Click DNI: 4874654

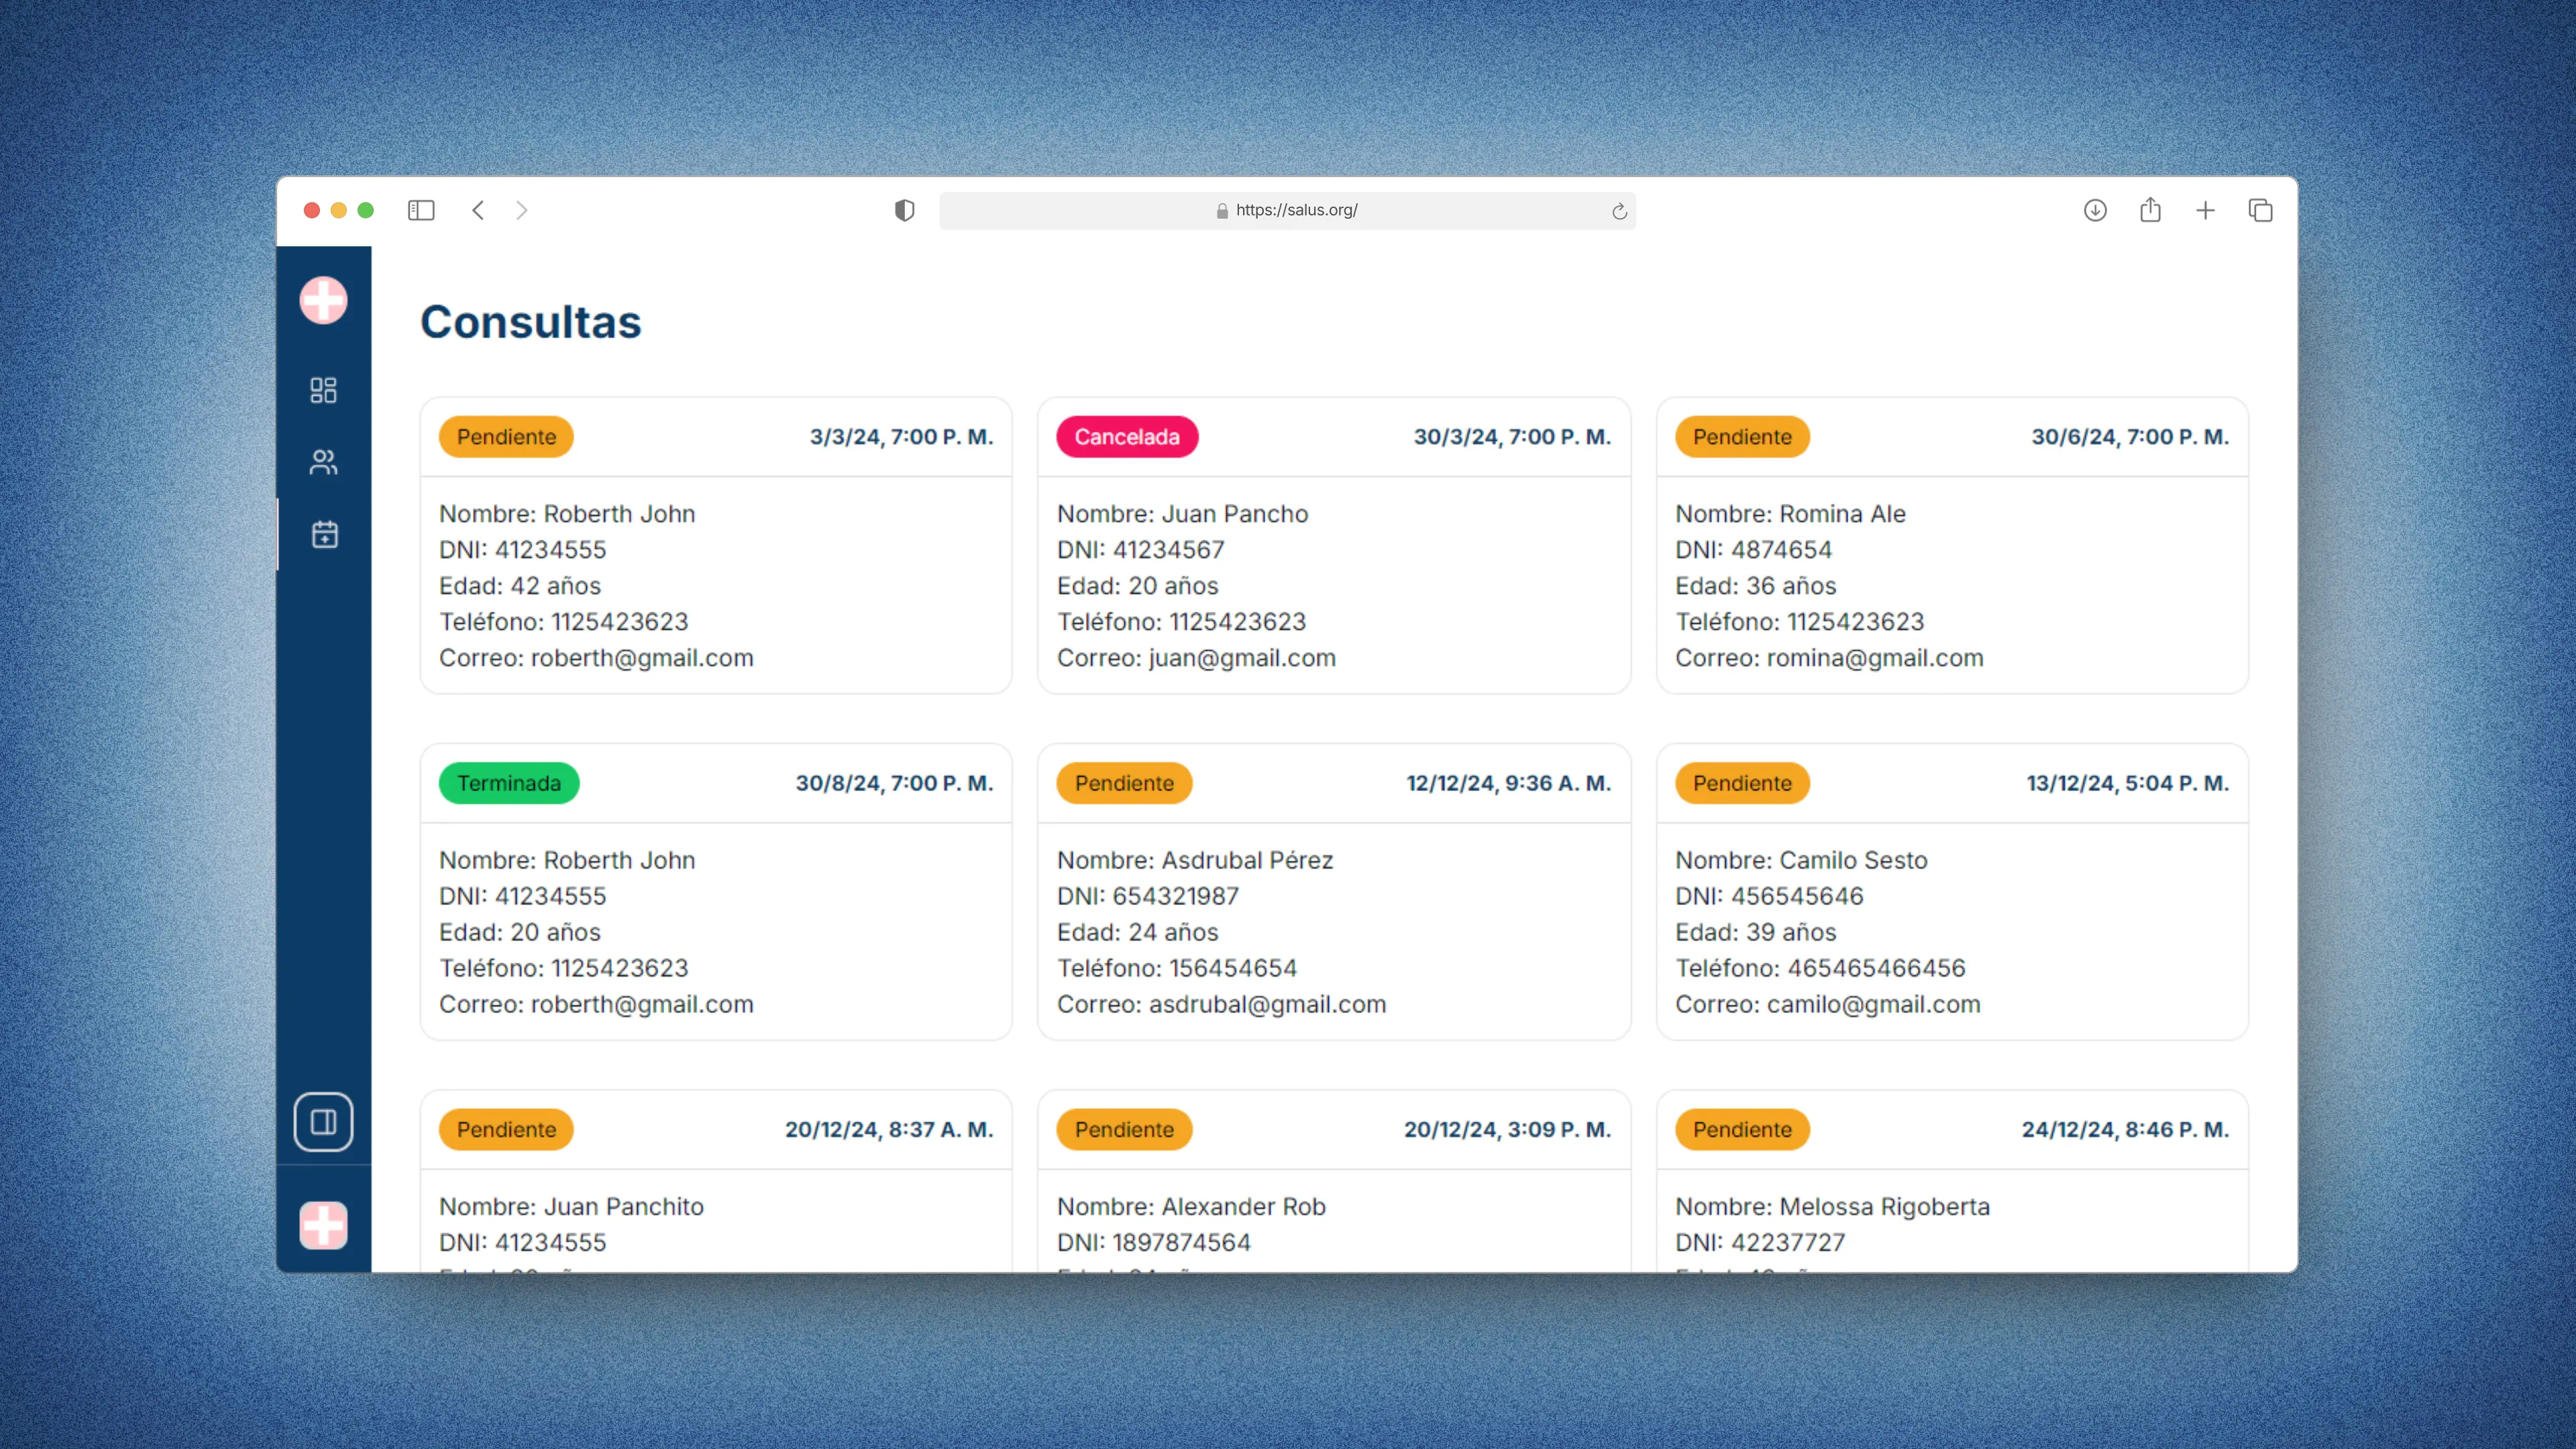(x=1753, y=550)
